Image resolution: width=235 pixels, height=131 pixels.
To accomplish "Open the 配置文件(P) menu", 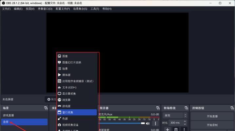I will 63,9.
